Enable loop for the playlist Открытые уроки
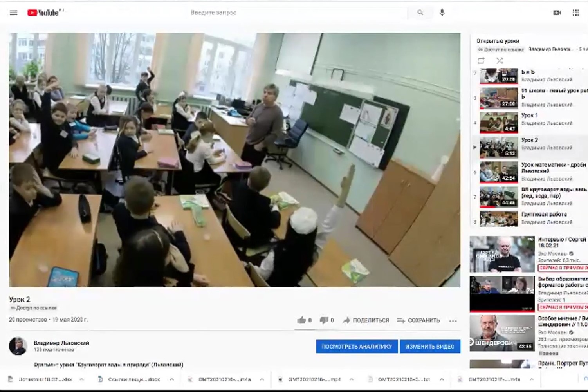 click(x=481, y=60)
